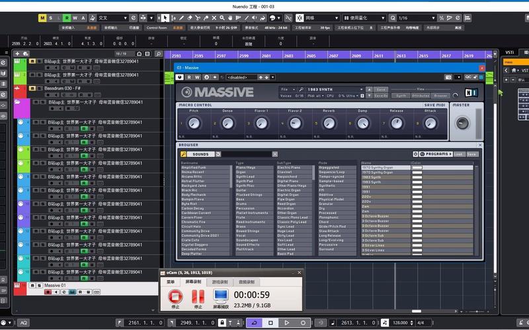529x330 pixels.
Task: Select the Object Selection arrow tool
Action: 165,18
